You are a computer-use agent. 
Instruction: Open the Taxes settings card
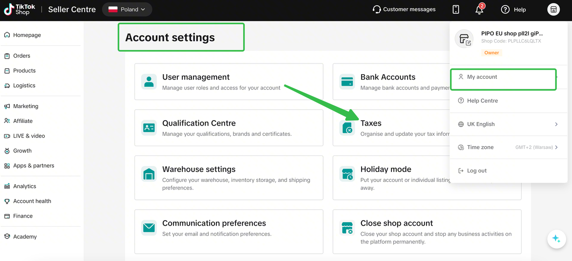click(x=391, y=128)
